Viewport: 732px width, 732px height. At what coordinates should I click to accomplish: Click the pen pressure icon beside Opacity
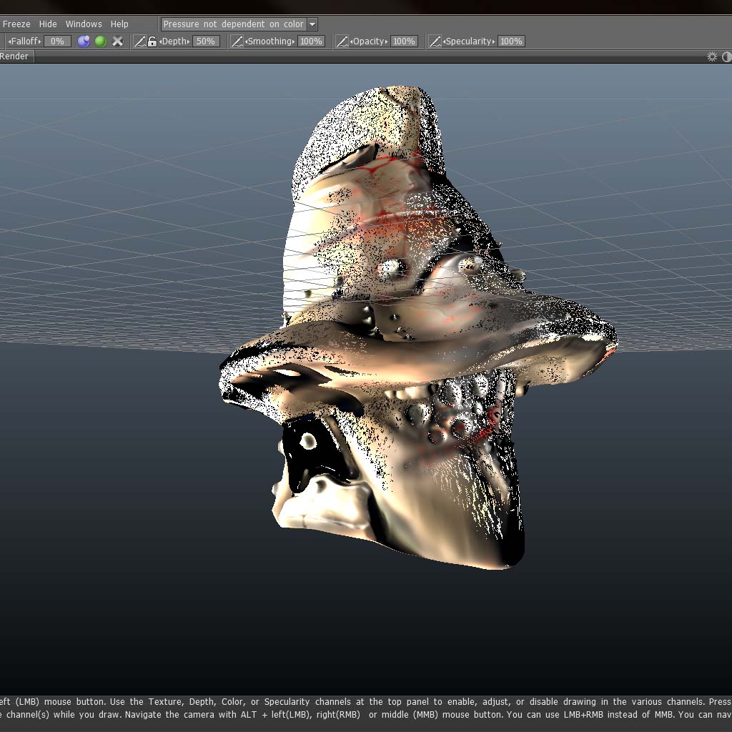click(342, 41)
